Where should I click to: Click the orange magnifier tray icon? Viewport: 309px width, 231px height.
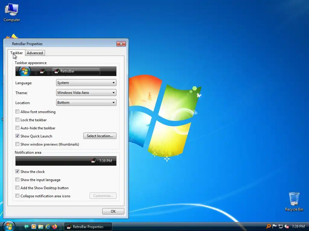pos(268,226)
